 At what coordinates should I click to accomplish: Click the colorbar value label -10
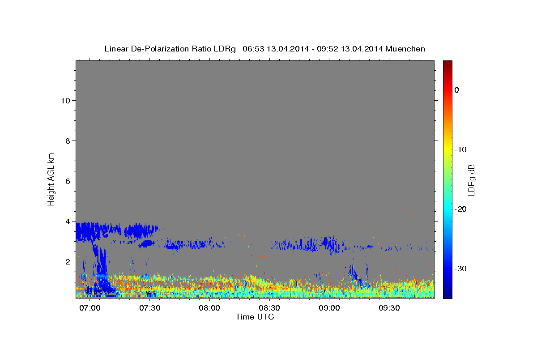click(x=460, y=149)
